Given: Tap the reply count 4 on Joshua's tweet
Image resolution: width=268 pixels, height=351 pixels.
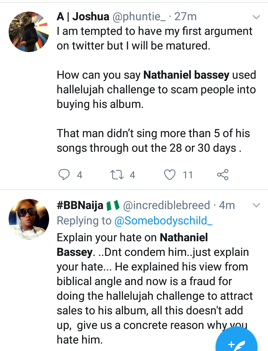Looking at the screenshot, I should [x=79, y=175].
